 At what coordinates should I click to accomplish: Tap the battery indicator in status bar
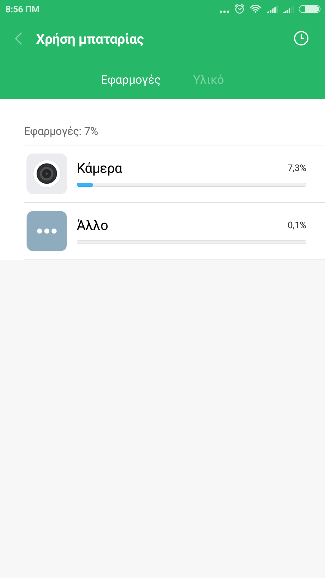coord(309,9)
